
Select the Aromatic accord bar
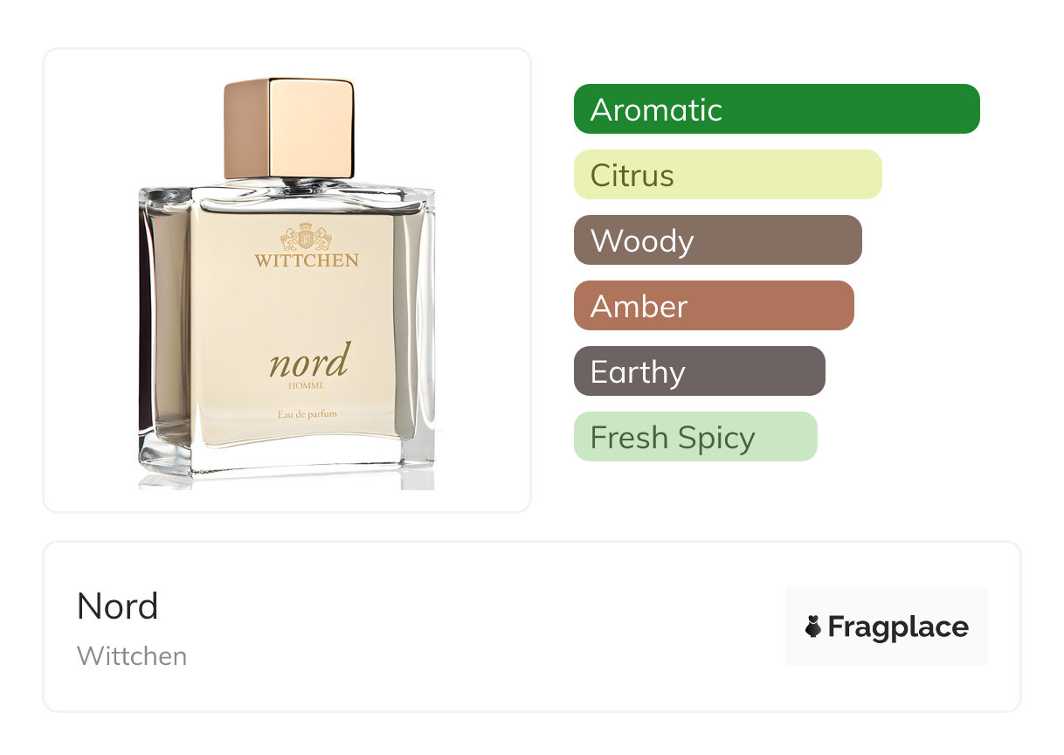pos(777,109)
